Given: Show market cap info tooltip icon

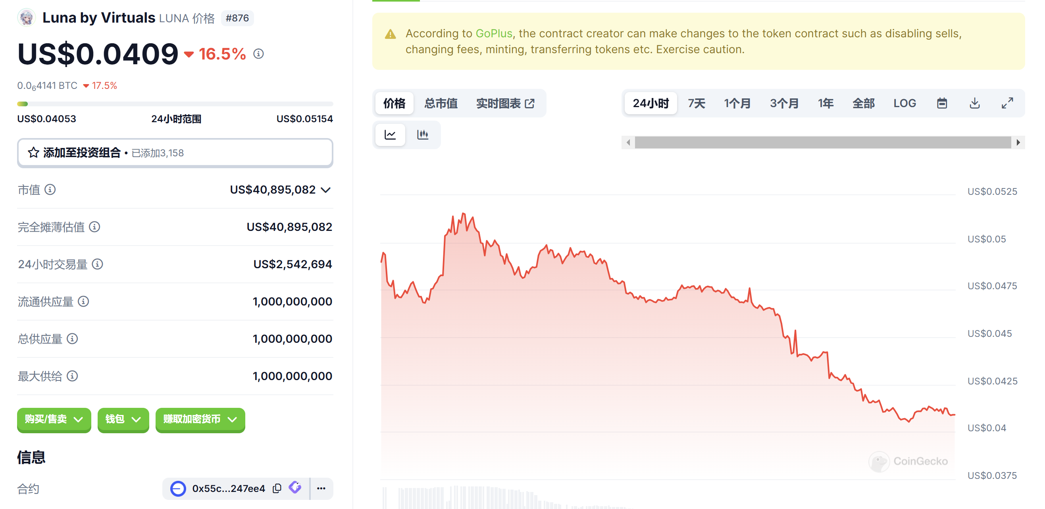Looking at the screenshot, I should [x=50, y=189].
